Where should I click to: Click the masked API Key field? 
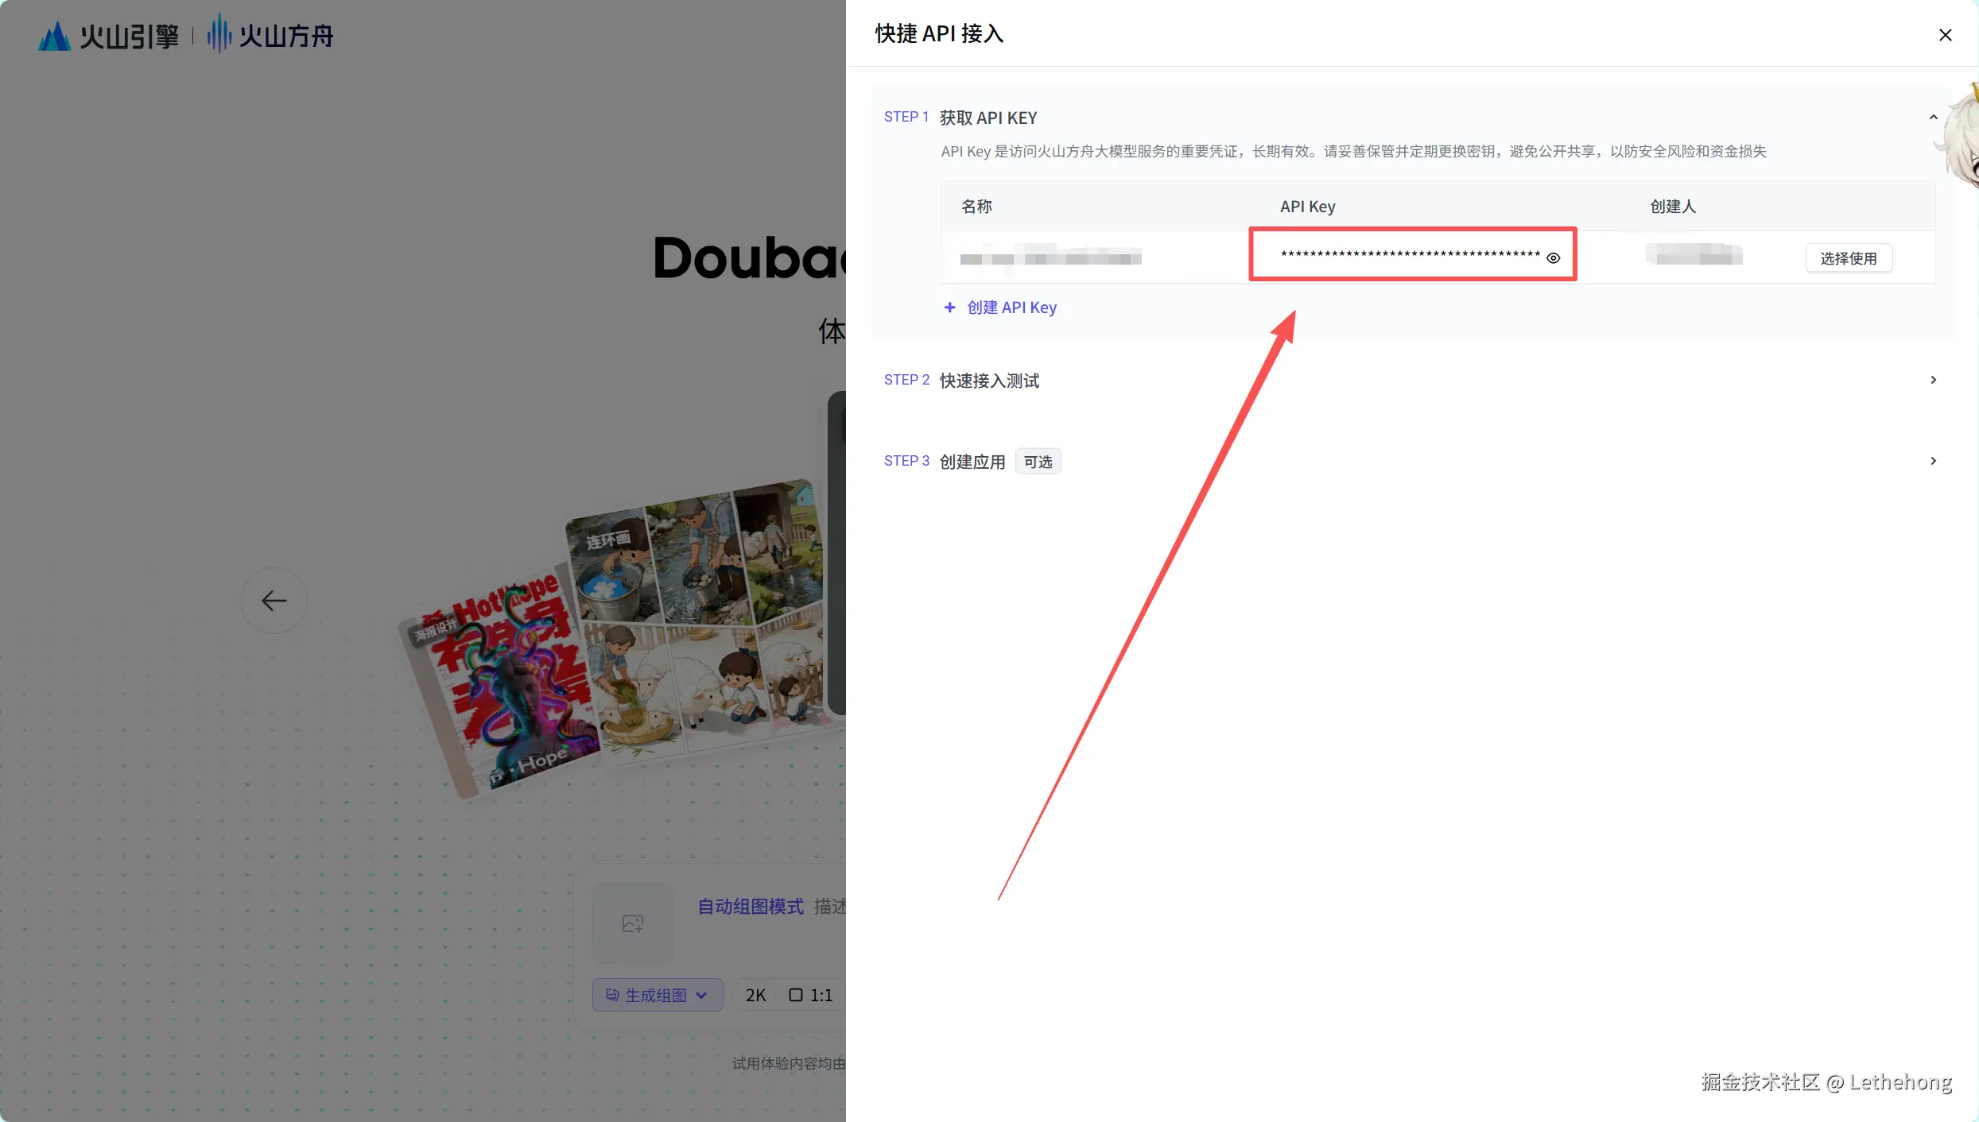[x=1410, y=255]
